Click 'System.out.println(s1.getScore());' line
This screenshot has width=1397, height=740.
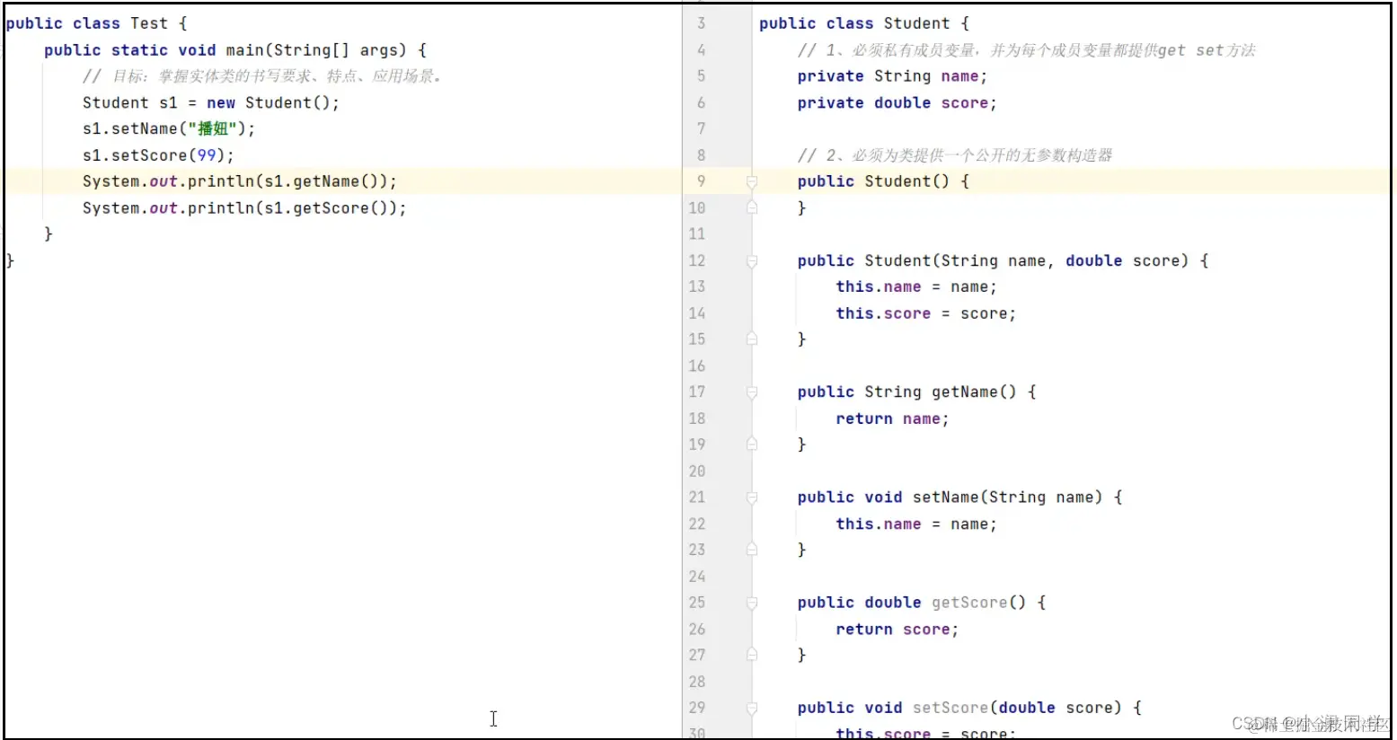tap(244, 207)
